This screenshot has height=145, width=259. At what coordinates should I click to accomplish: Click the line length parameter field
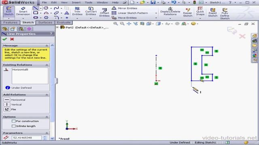pyautogui.click(x=27, y=138)
